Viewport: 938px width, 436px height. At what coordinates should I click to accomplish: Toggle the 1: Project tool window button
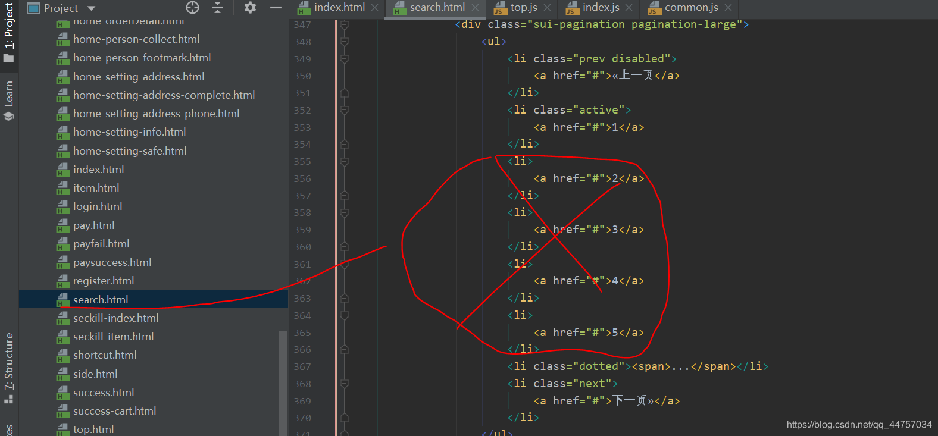(9, 32)
